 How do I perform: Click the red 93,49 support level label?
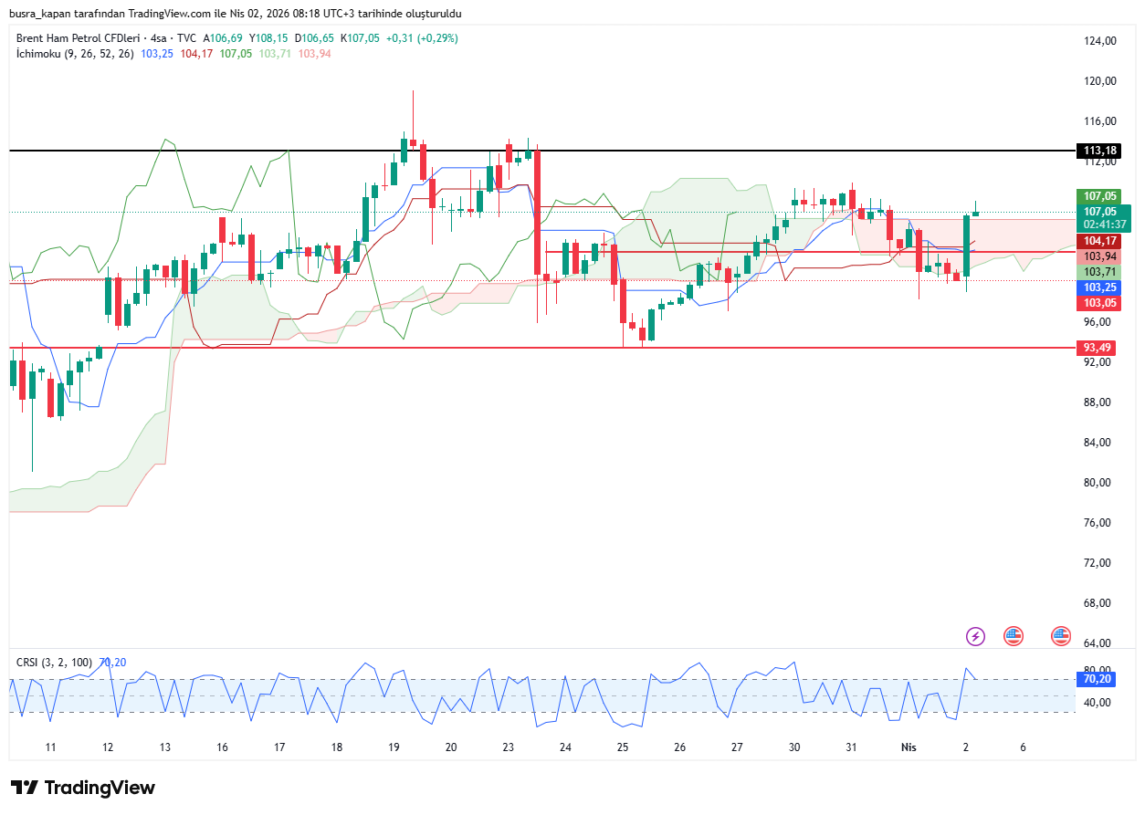pos(1098,348)
